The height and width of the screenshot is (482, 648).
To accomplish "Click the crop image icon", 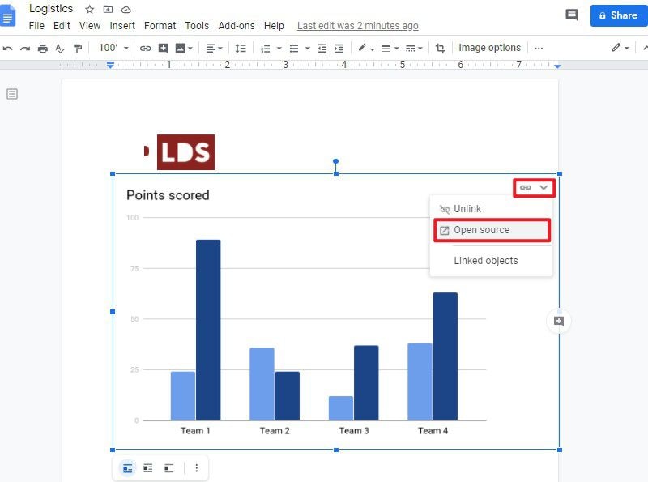I will (x=440, y=49).
